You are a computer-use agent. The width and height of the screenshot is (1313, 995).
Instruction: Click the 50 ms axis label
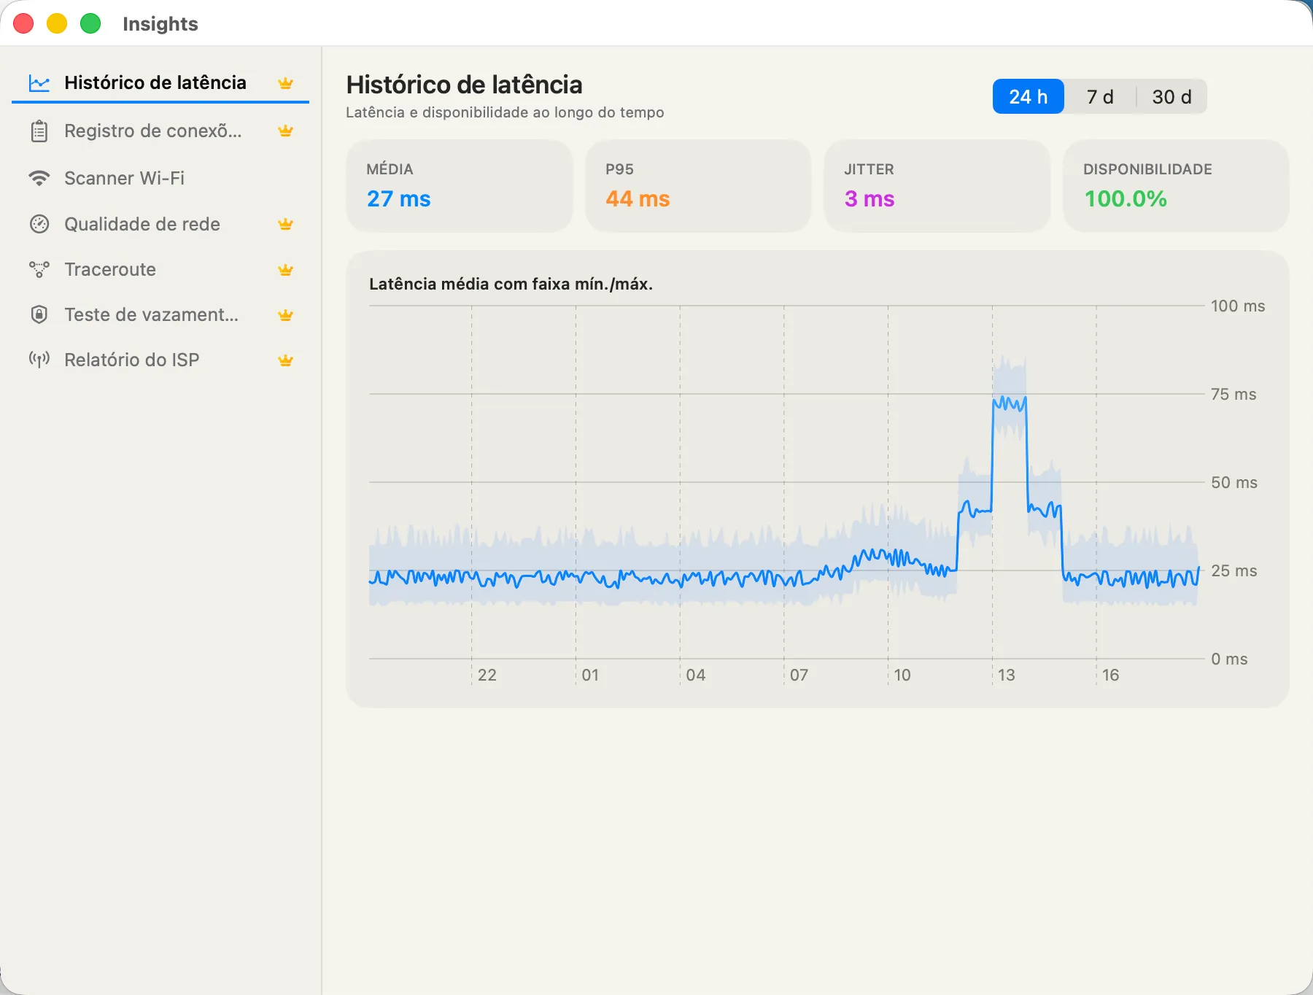(x=1234, y=482)
